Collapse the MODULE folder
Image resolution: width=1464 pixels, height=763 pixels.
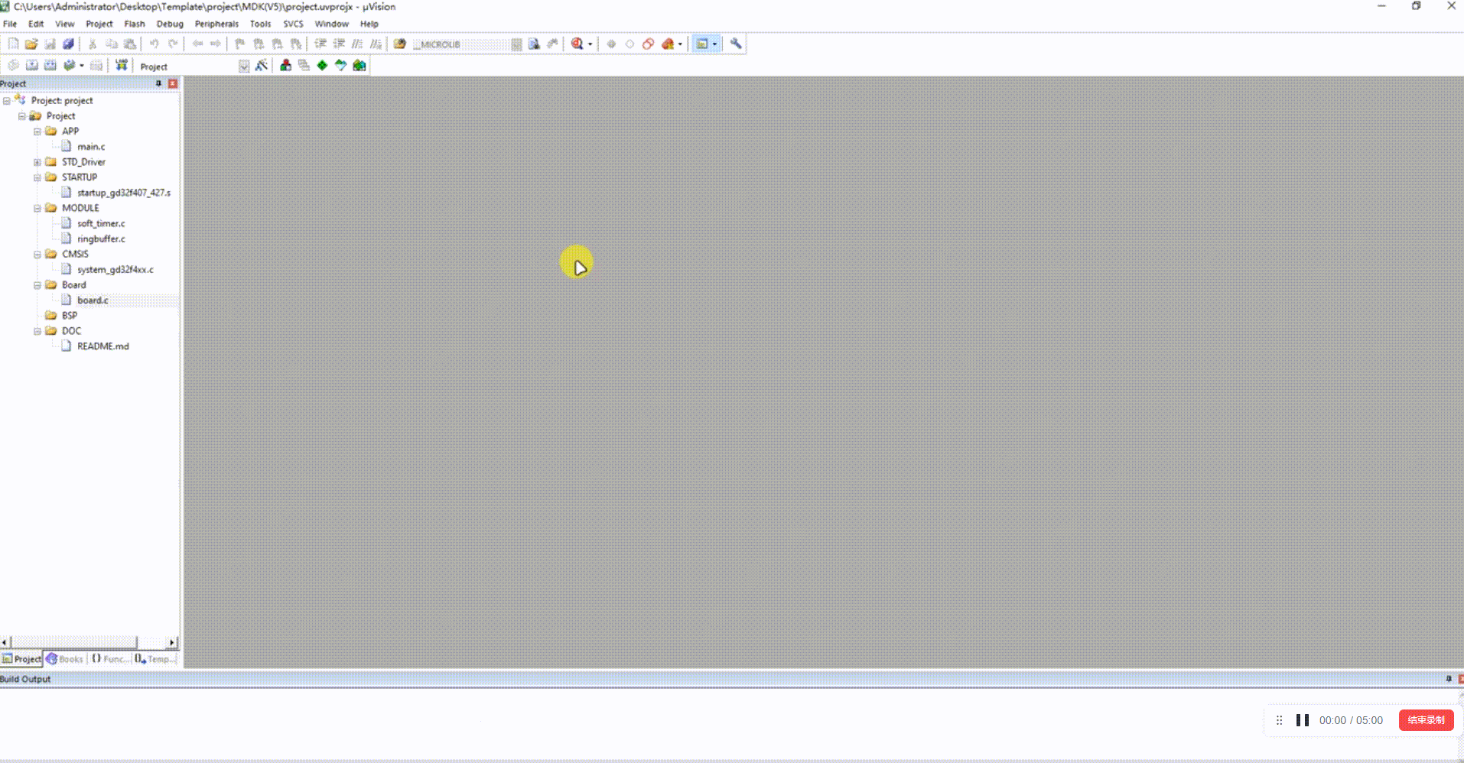click(x=37, y=208)
